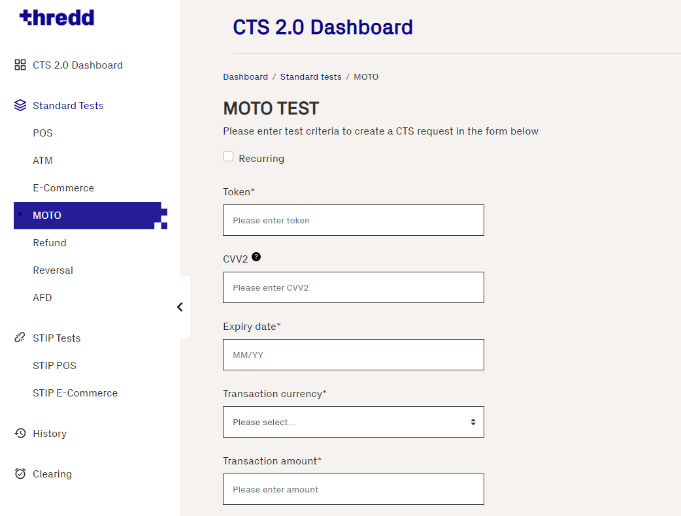Click the CVV2 help question mark icon
681x516 pixels.
[x=256, y=257]
